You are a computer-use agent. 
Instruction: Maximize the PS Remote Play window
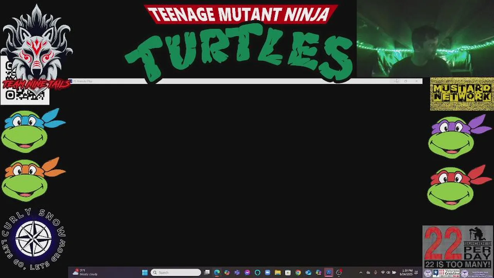tap(406, 81)
